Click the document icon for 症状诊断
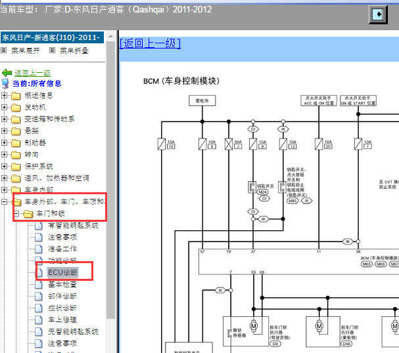Viewport: 399px width, 353px height. [39, 308]
